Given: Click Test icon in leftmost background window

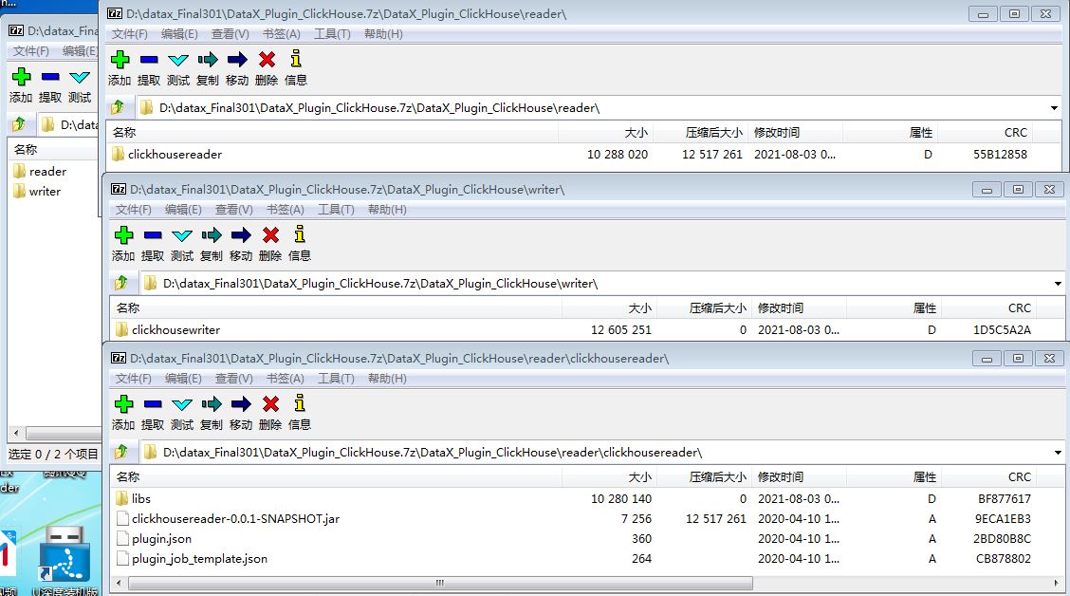Looking at the screenshot, I should coord(80,77).
